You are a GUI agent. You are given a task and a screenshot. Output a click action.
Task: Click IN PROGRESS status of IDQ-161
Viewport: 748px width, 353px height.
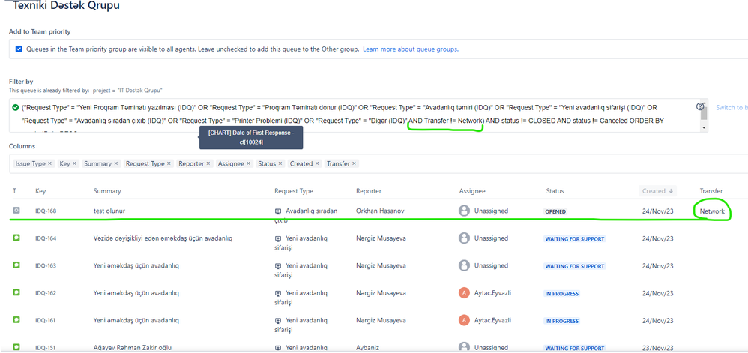pos(562,321)
